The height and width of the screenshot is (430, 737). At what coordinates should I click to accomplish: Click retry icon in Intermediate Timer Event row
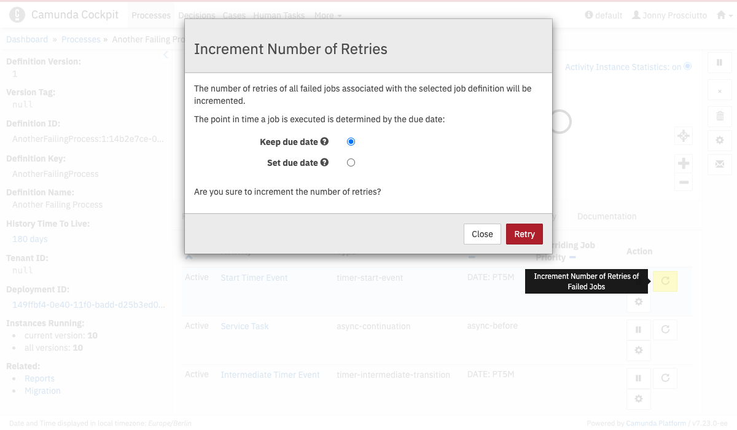click(665, 378)
